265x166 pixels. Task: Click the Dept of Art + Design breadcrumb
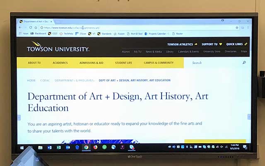[x=135, y=80]
